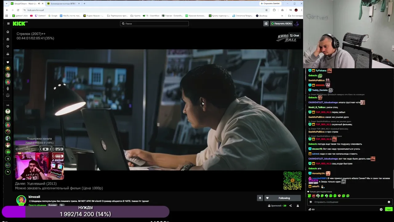
Task: Open the Mail.Ru почта bookmark
Action: coord(70,16)
